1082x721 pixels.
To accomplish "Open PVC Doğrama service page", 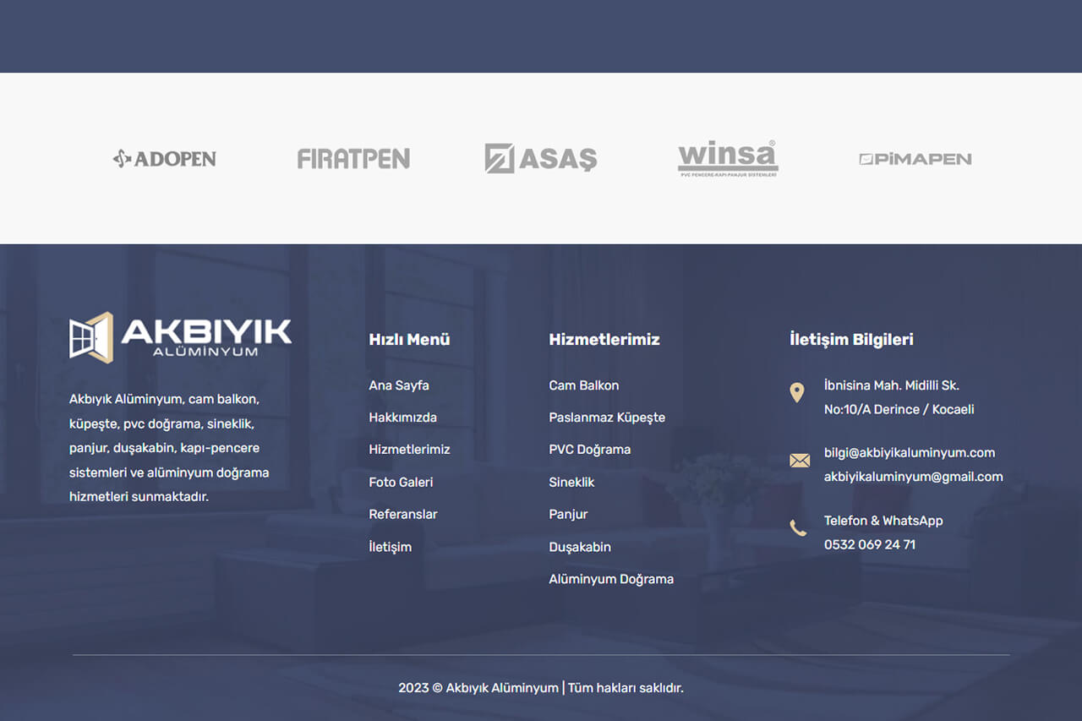I will [x=590, y=450].
